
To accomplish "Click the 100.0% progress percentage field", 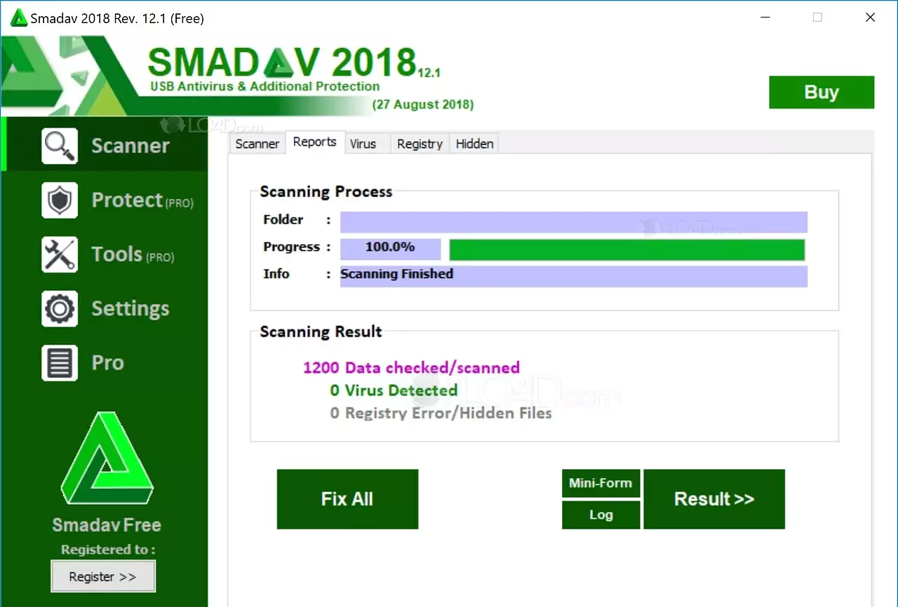I will (x=390, y=249).
